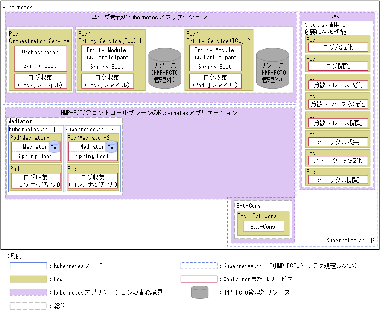This screenshot has width=380, height=310.
Task: Toggle the ログ永続化 Pod in the RAS panel
Action: click(339, 47)
